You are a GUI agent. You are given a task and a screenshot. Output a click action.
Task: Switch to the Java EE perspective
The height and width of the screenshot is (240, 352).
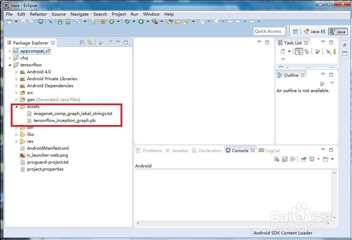(314, 31)
